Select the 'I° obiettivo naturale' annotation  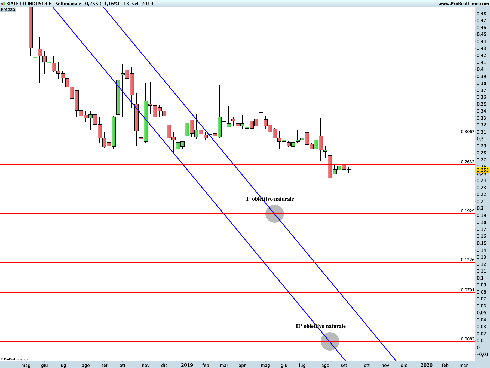tap(270, 199)
